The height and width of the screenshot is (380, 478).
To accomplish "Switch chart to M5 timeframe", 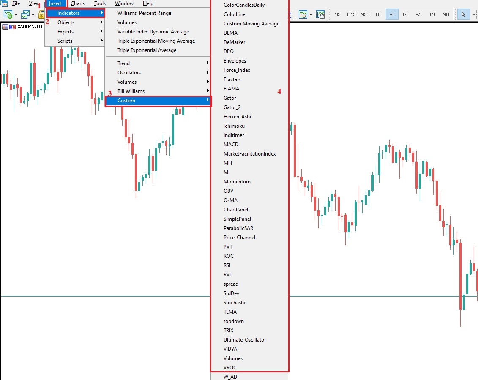I will click(x=337, y=14).
